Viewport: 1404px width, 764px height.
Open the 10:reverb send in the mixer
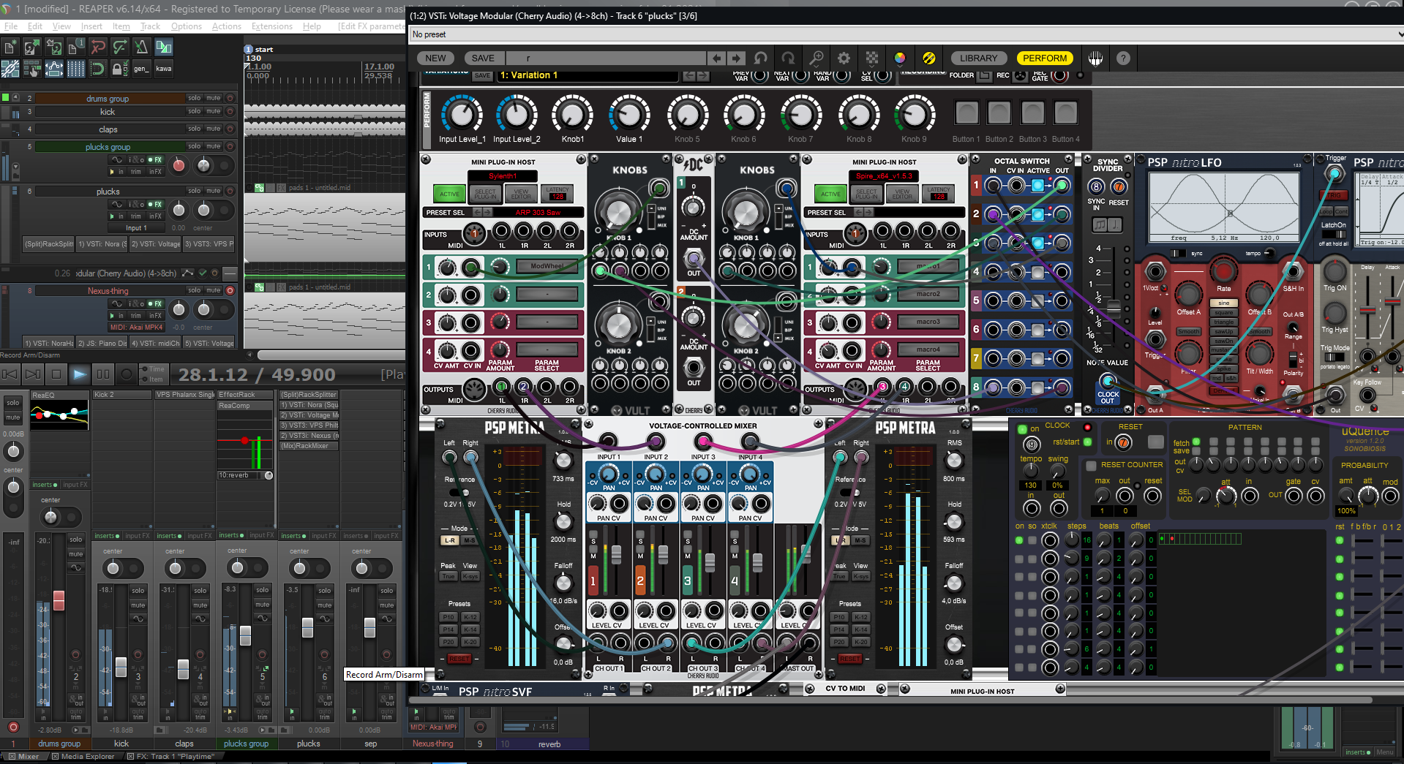246,475
